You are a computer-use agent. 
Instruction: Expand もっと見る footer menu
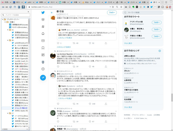(x=128, y=118)
